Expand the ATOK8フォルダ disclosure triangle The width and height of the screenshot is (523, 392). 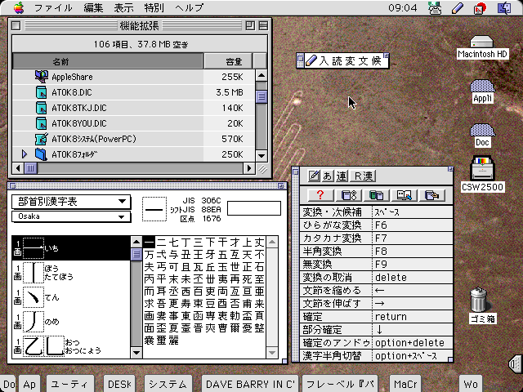[x=25, y=154]
